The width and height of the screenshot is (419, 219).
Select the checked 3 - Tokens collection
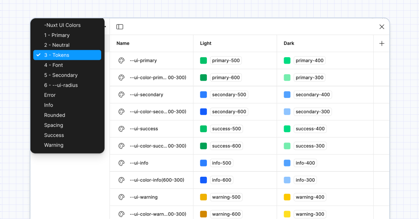(67, 55)
